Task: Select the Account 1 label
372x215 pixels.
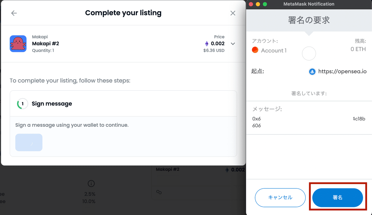Action: click(x=274, y=50)
